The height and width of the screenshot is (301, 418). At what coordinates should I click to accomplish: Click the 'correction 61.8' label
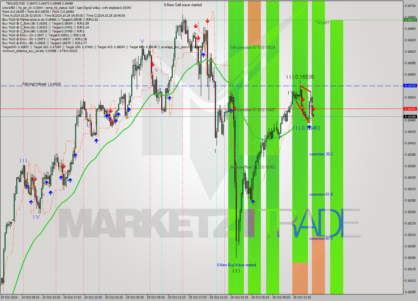[x=321, y=194]
